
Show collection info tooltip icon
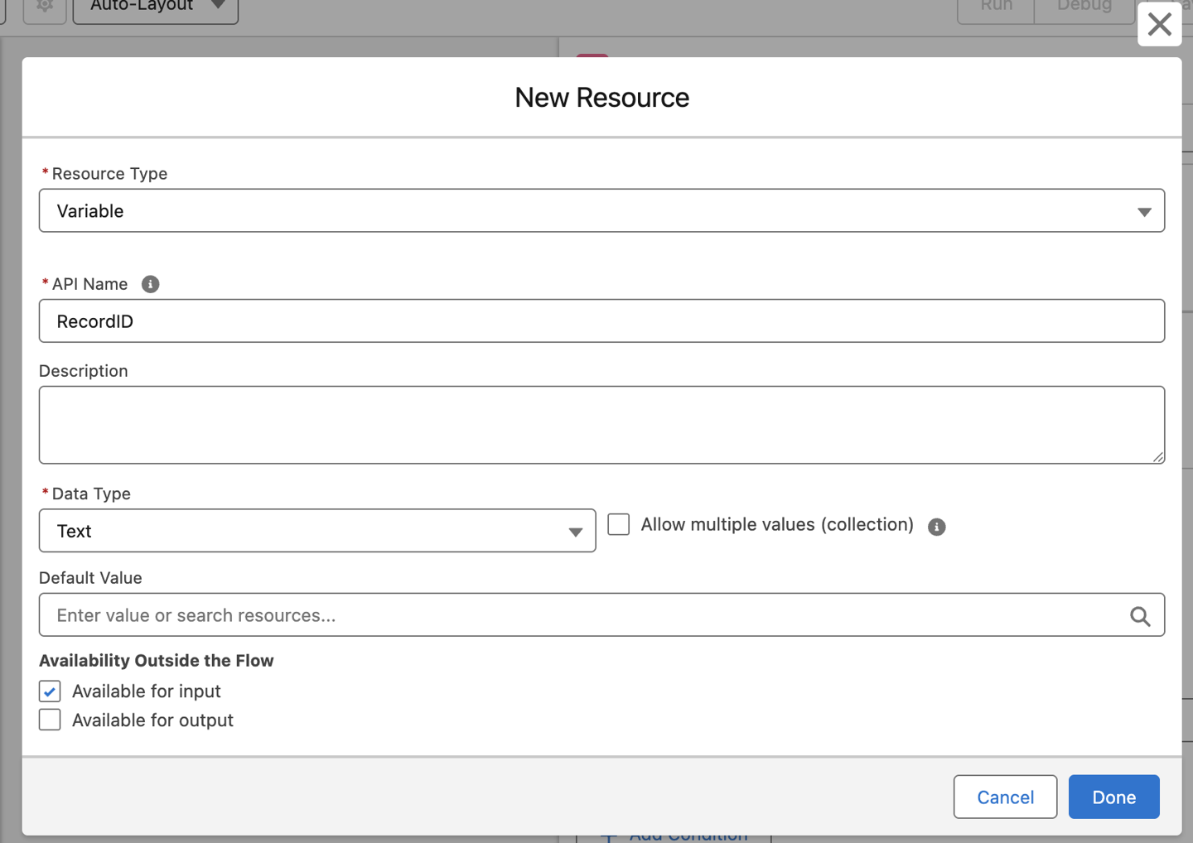(936, 527)
